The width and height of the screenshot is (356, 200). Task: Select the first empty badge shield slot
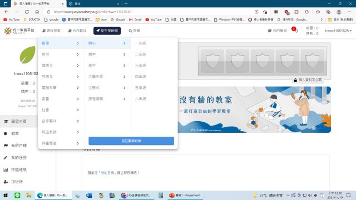click(212, 61)
